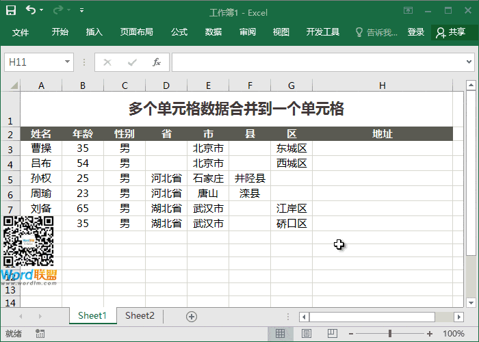479x342 pixels.
Task: Select row 3 header
Action: click(10, 149)
